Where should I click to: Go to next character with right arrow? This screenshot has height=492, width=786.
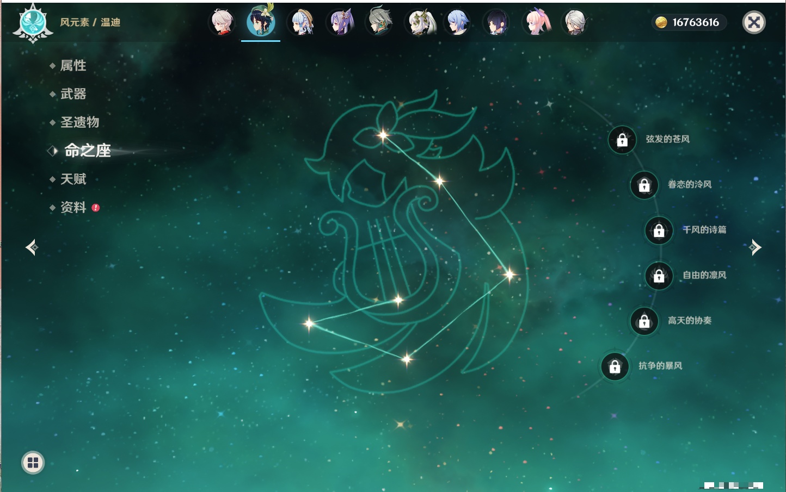[755, 247]
